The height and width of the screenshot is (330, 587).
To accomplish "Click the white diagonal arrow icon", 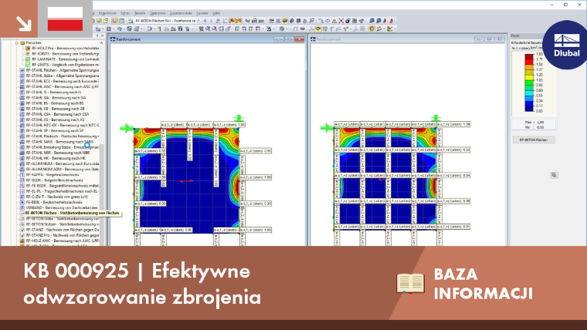I will [x=24, y=23].
